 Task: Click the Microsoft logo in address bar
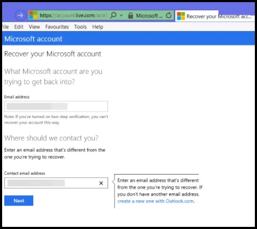(33, 15)
